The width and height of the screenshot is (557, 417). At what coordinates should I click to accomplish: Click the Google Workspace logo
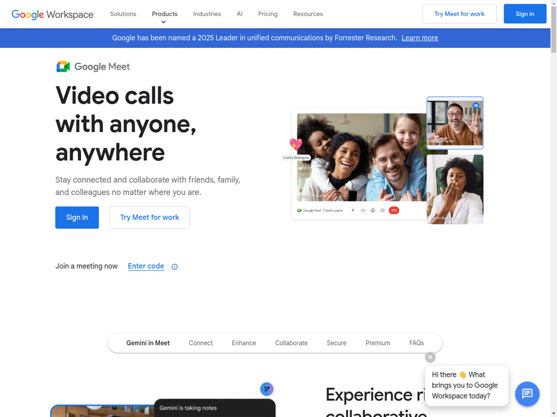(x=53, y=14)
